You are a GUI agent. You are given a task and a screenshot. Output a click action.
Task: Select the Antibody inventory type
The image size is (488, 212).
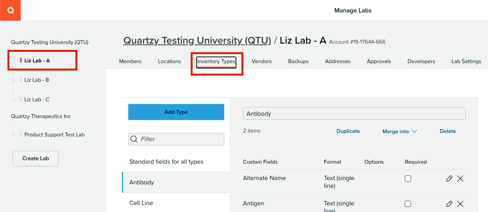[176, 182]
